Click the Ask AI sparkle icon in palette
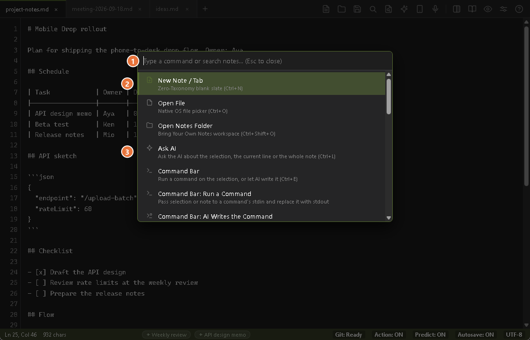Image resolution: width=530 pixels, height=340 pixels. (150, 148)
